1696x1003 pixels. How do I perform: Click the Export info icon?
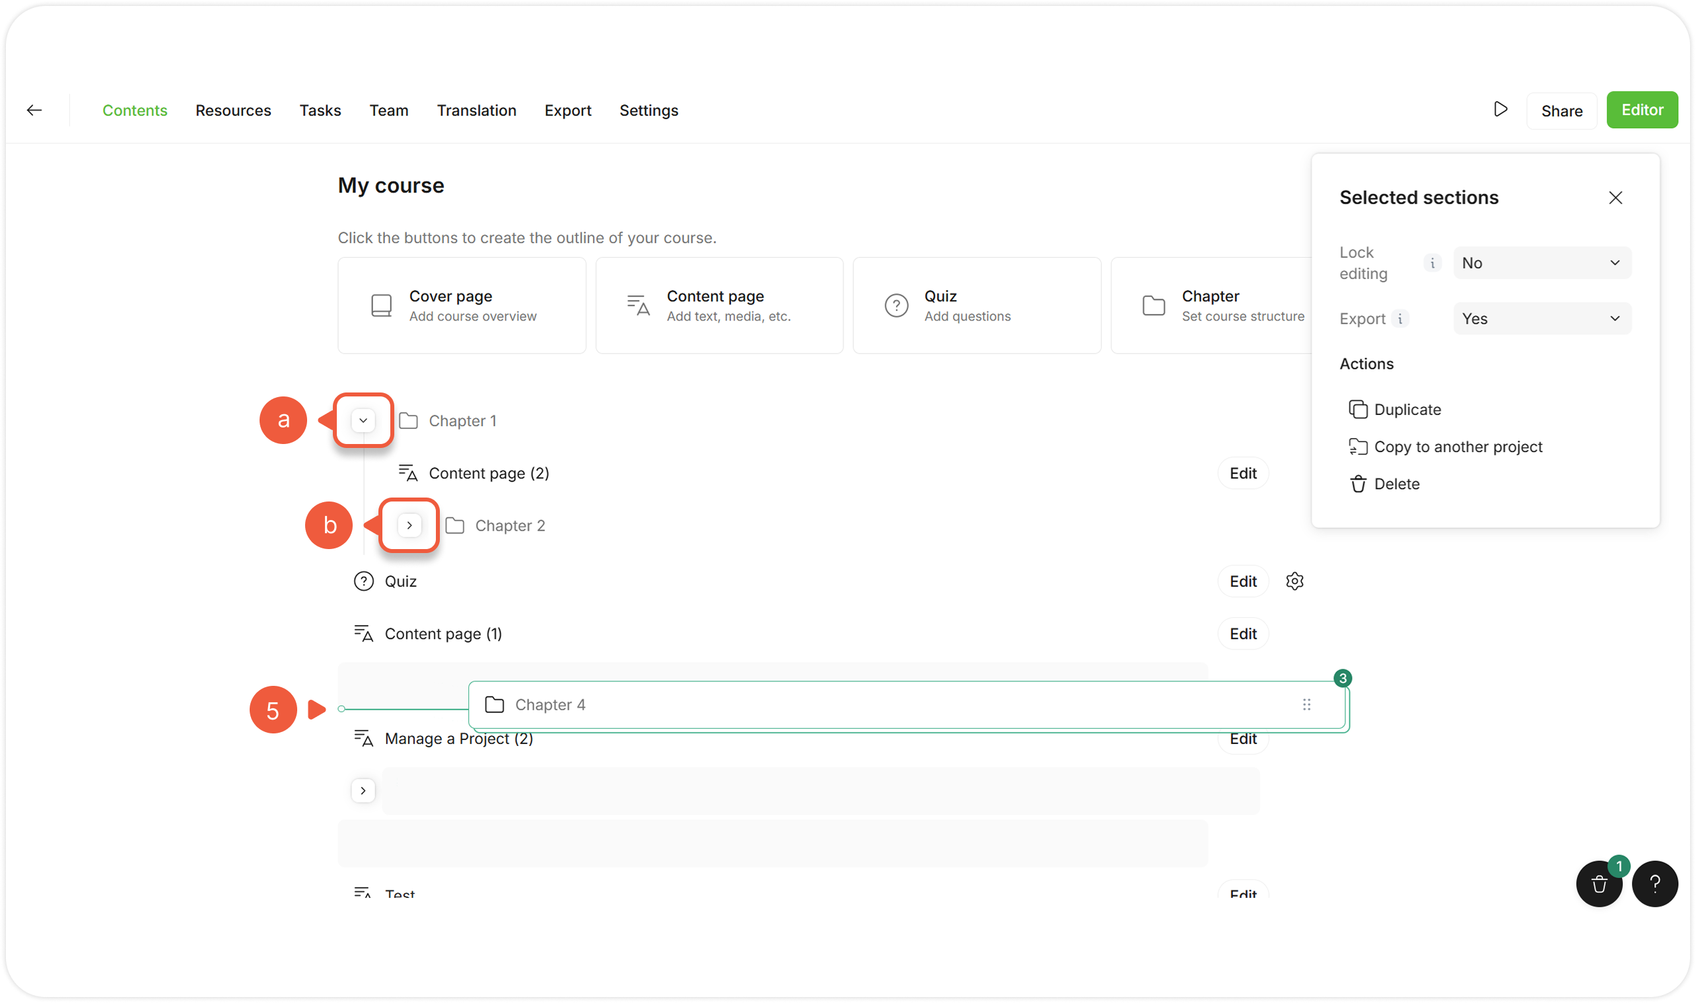[1400, 318]
